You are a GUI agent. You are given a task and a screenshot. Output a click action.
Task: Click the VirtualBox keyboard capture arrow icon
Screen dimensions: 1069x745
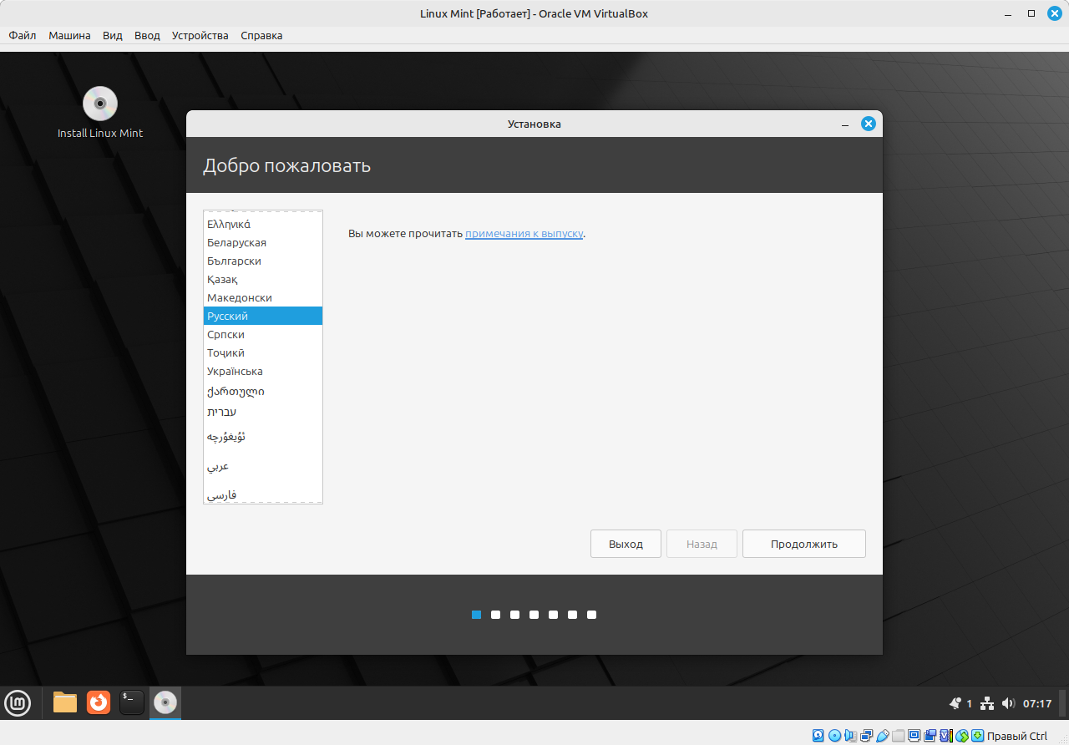[977, 736]
